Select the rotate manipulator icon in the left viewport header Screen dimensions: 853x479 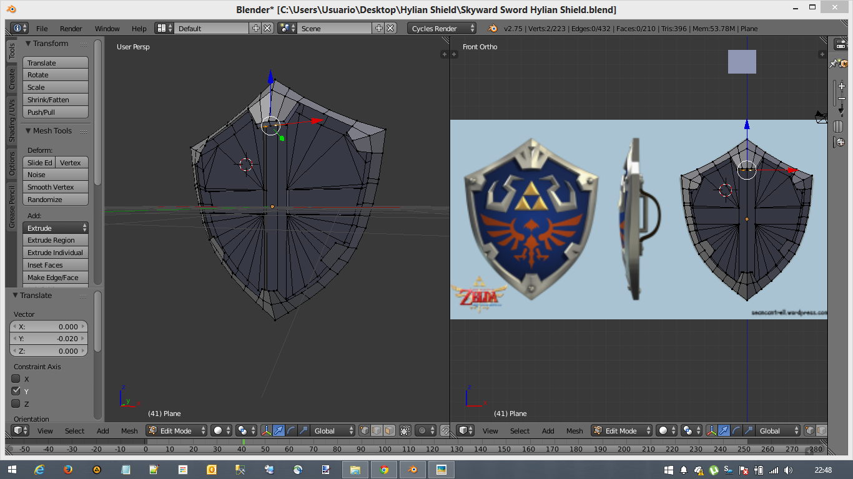coord(291,430)
